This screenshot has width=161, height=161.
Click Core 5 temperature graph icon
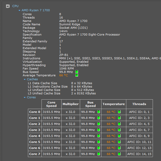[119, 142]
